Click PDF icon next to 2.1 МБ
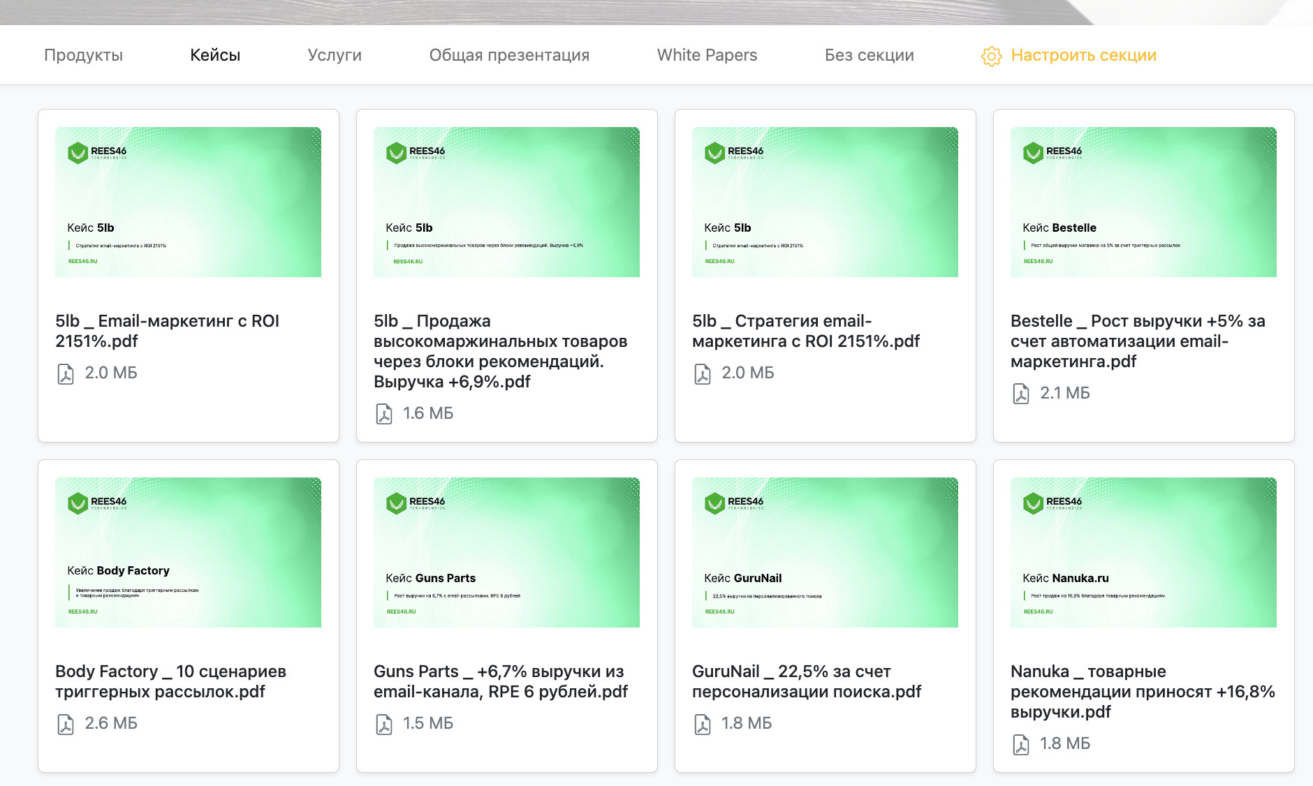 click(1021, 394)
